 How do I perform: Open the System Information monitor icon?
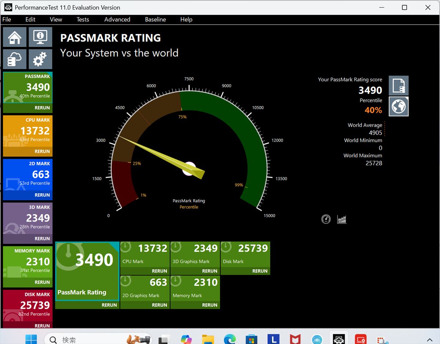[x=40, y=37]
